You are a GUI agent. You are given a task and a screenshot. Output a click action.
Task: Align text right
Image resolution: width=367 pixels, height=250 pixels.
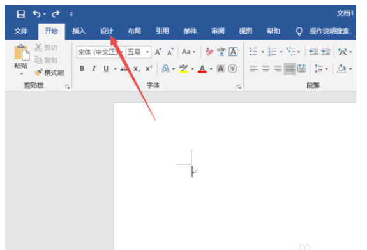[x=278, y=68]
